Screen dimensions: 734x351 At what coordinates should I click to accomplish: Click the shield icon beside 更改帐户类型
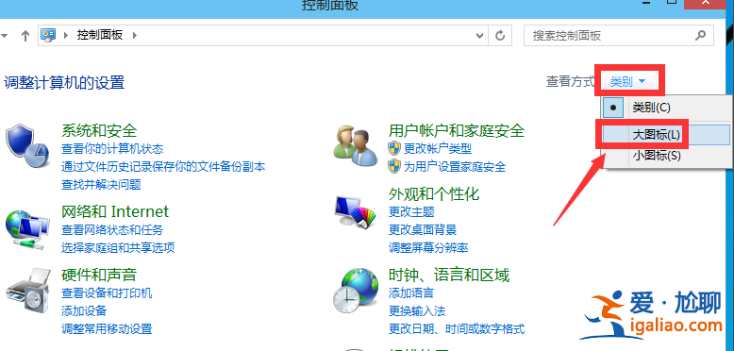click(x=394, y=149)
